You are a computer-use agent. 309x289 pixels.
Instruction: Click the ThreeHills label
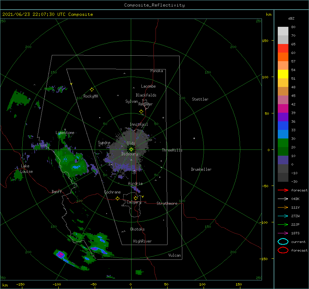click(x=172, y=150)
